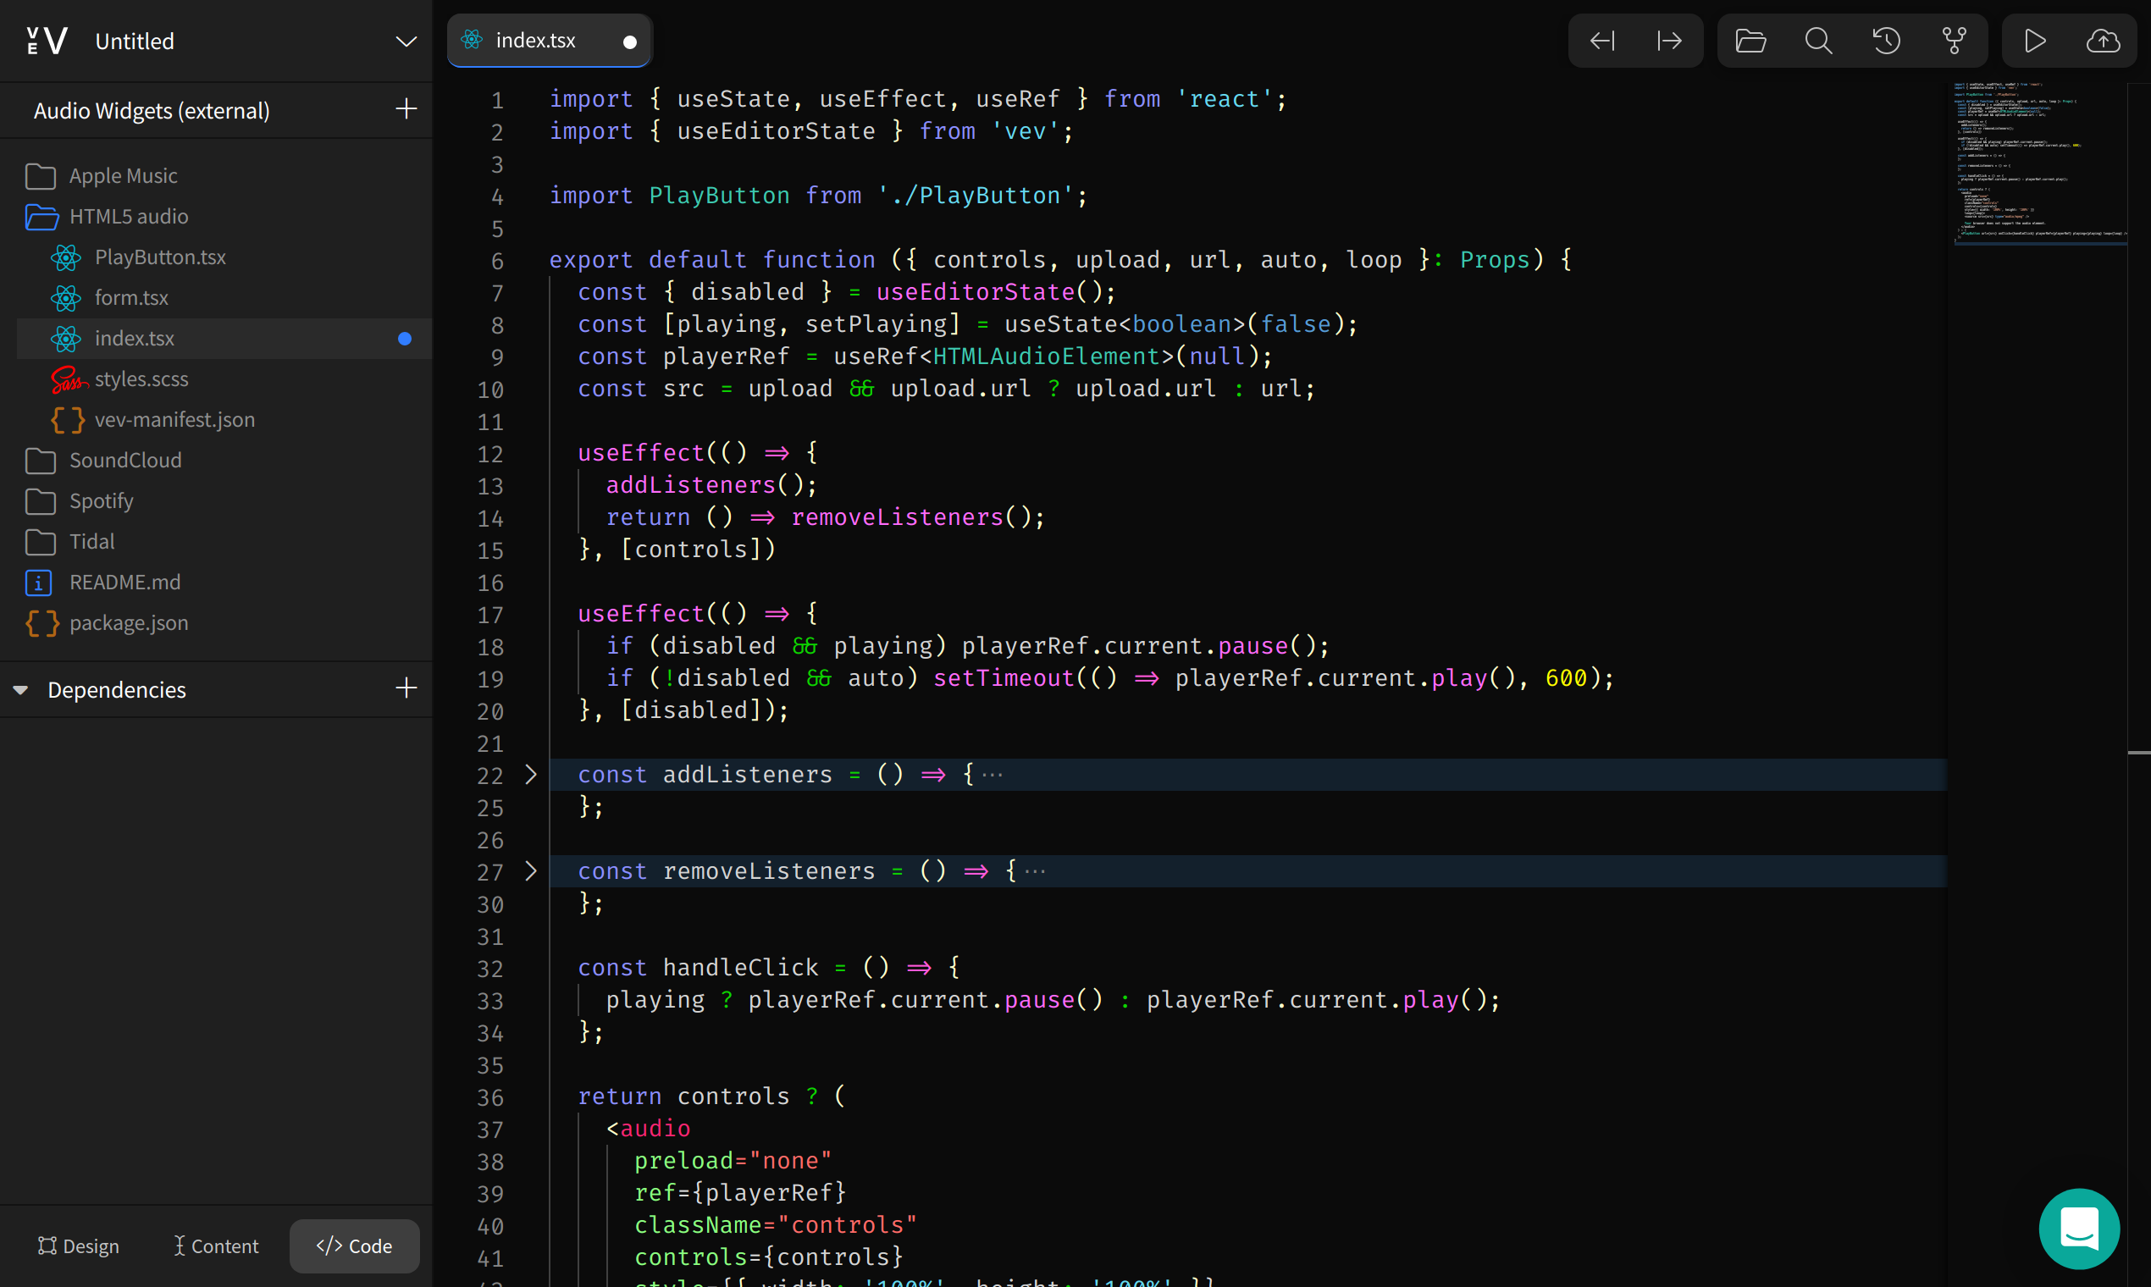The height and width of the screenshot is (1287, 2151).
Task: Click the Sass icon beside styles.scss
Action: 69,380
